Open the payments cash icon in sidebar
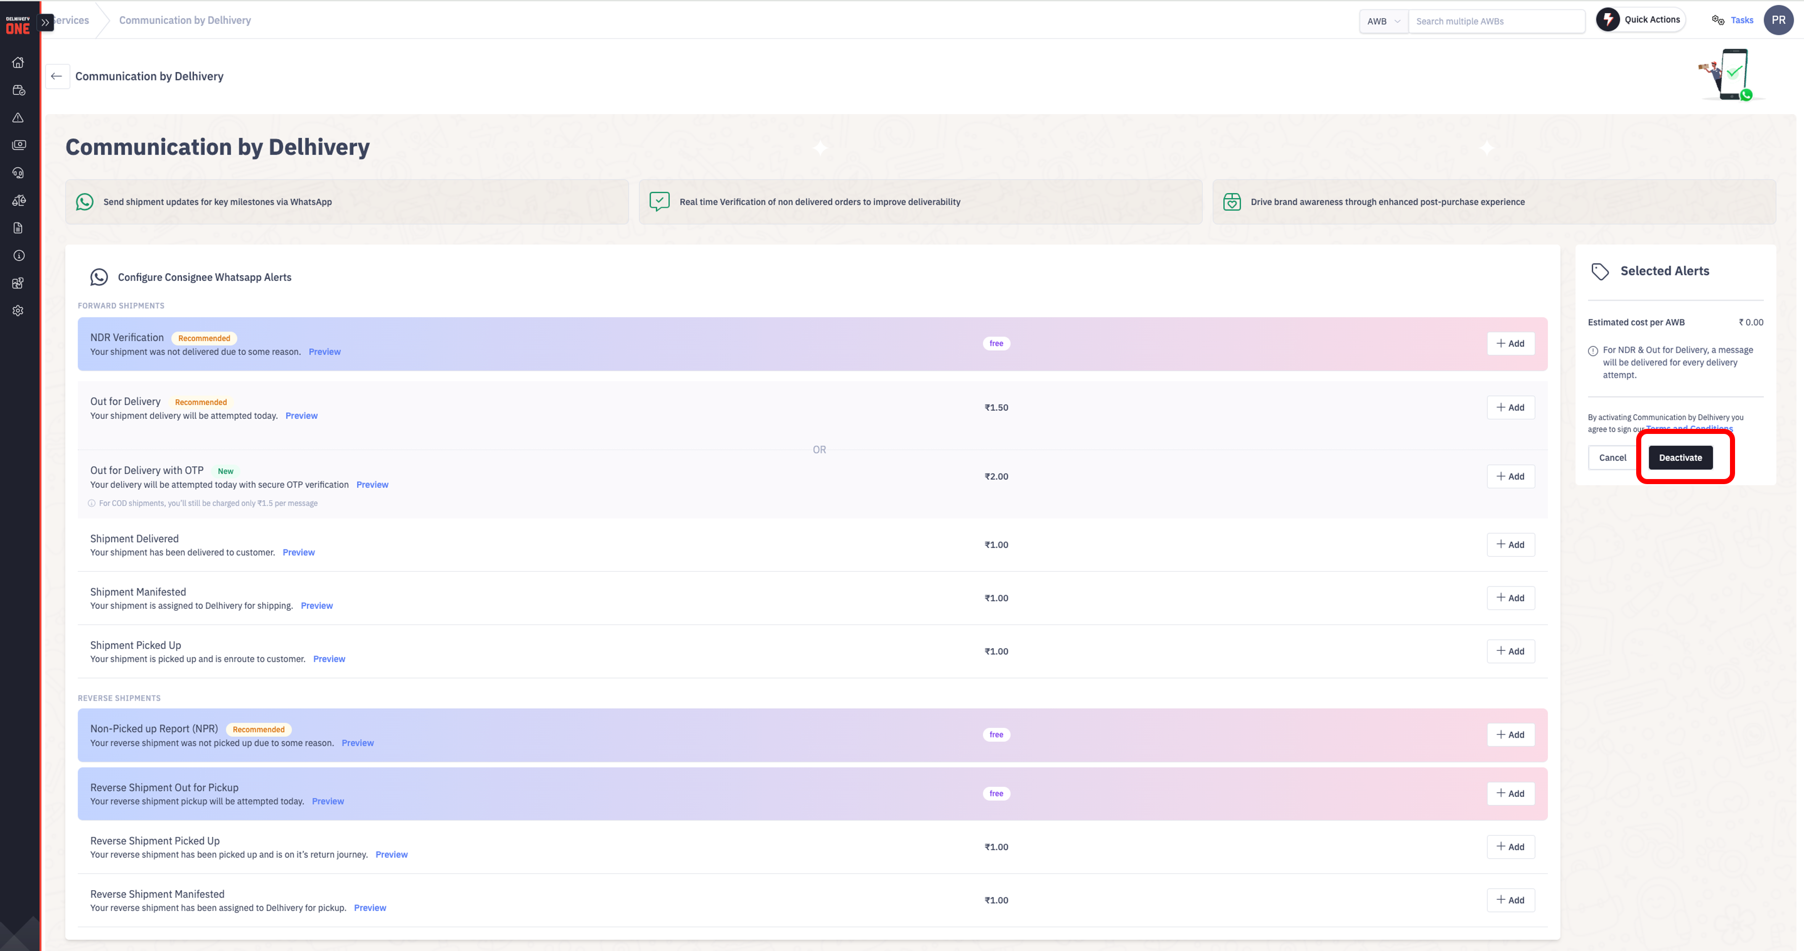Image resolution: width=1804 pixels, height=951 pixels. [18, 145]
